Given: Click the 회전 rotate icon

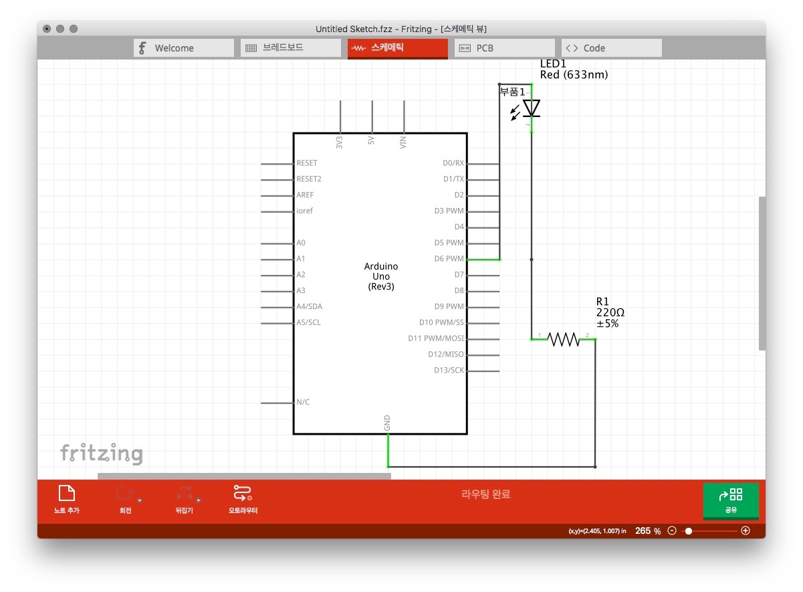Looking at the screenshot, I should 124,494.
